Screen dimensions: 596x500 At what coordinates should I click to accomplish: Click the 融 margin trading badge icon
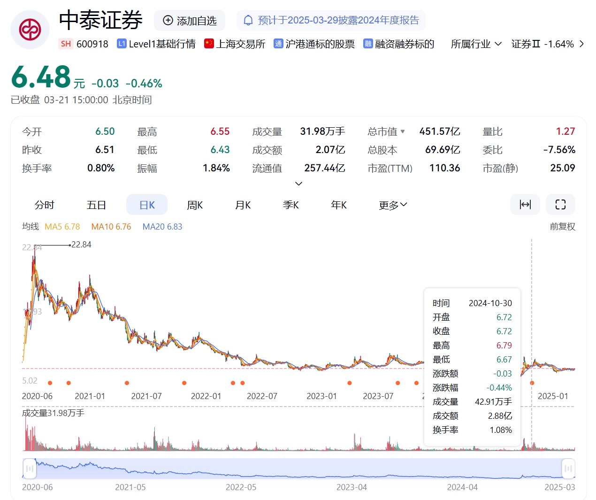[x=368, y=43]
